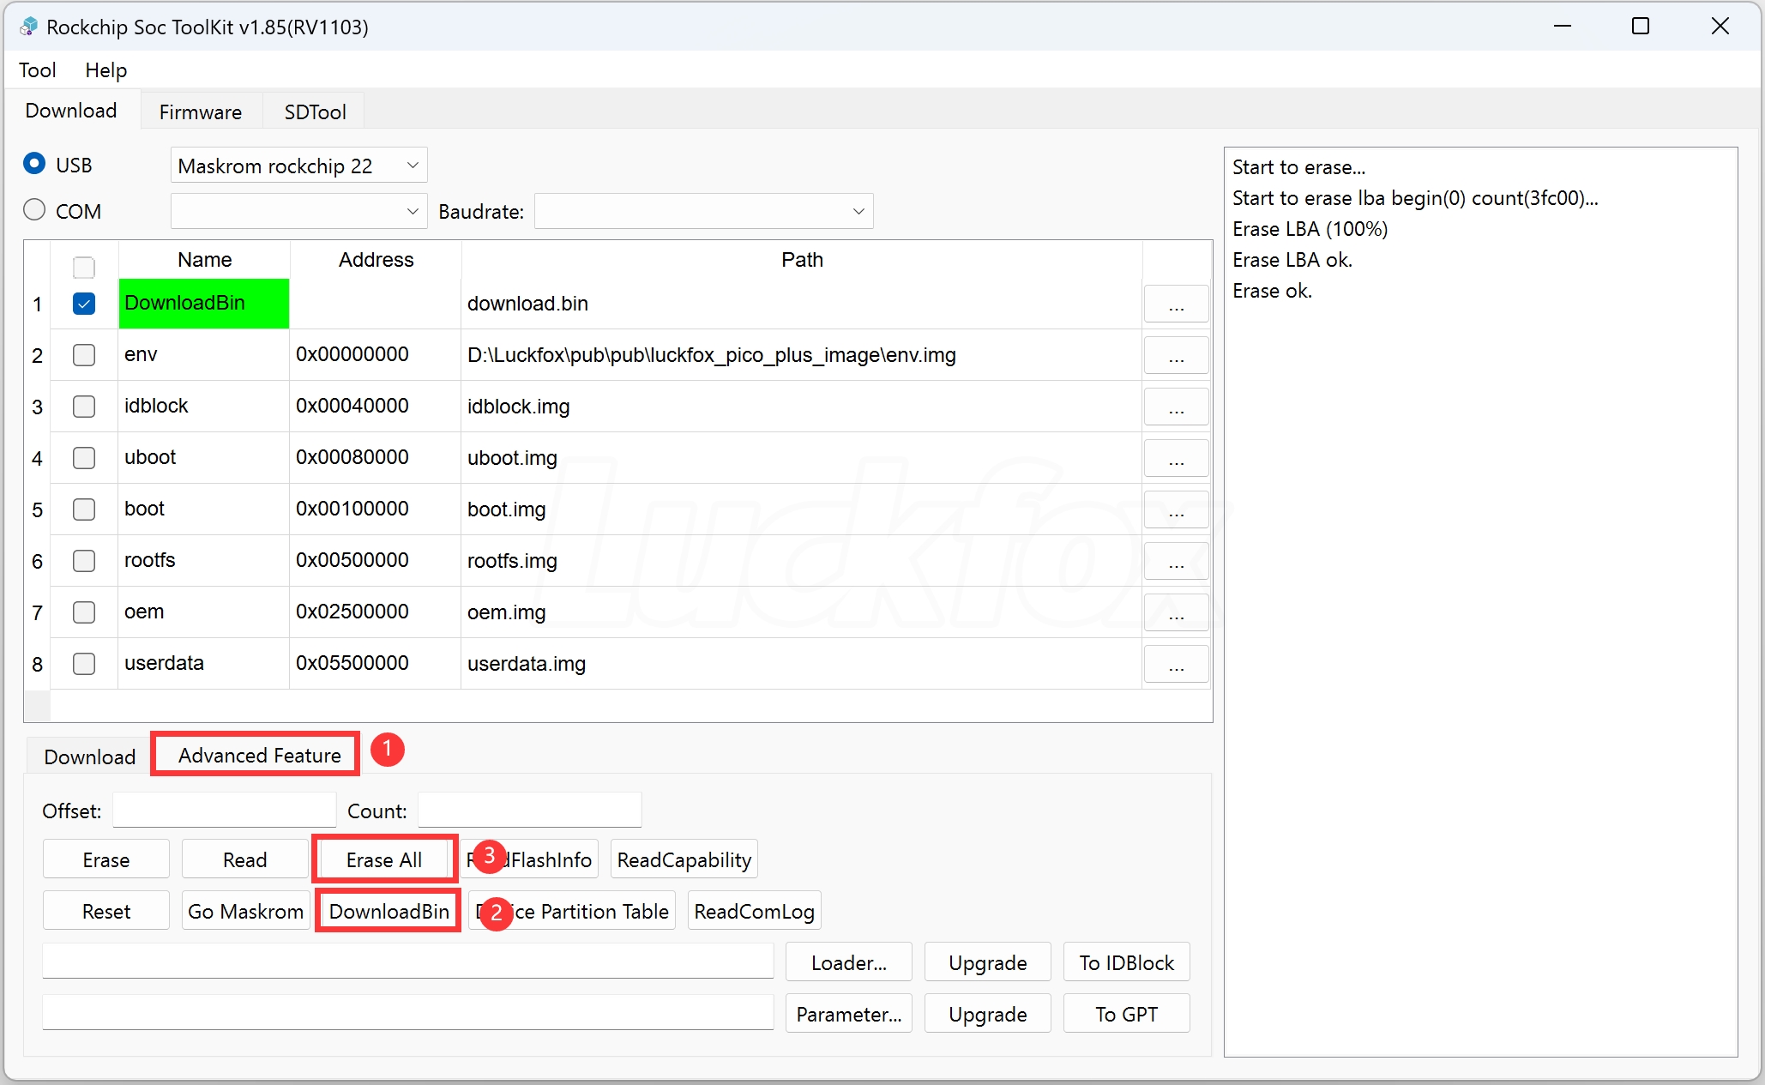Image resolution: width=1765 pixels, height=1085 pixels.
Task: Click the browse button for userdata.img row
Action: tap(1176, 665)
